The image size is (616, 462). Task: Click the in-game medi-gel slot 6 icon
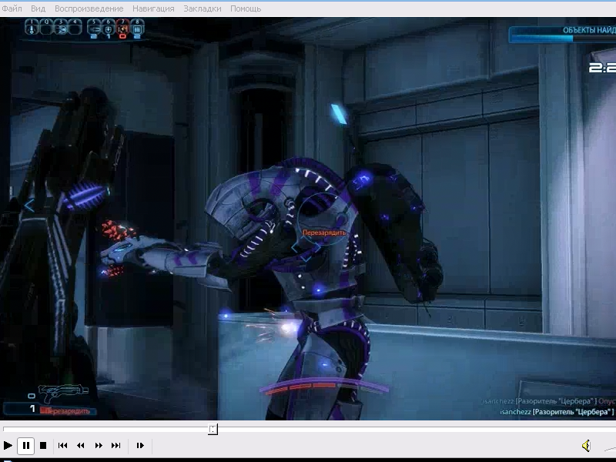[109, 28]
